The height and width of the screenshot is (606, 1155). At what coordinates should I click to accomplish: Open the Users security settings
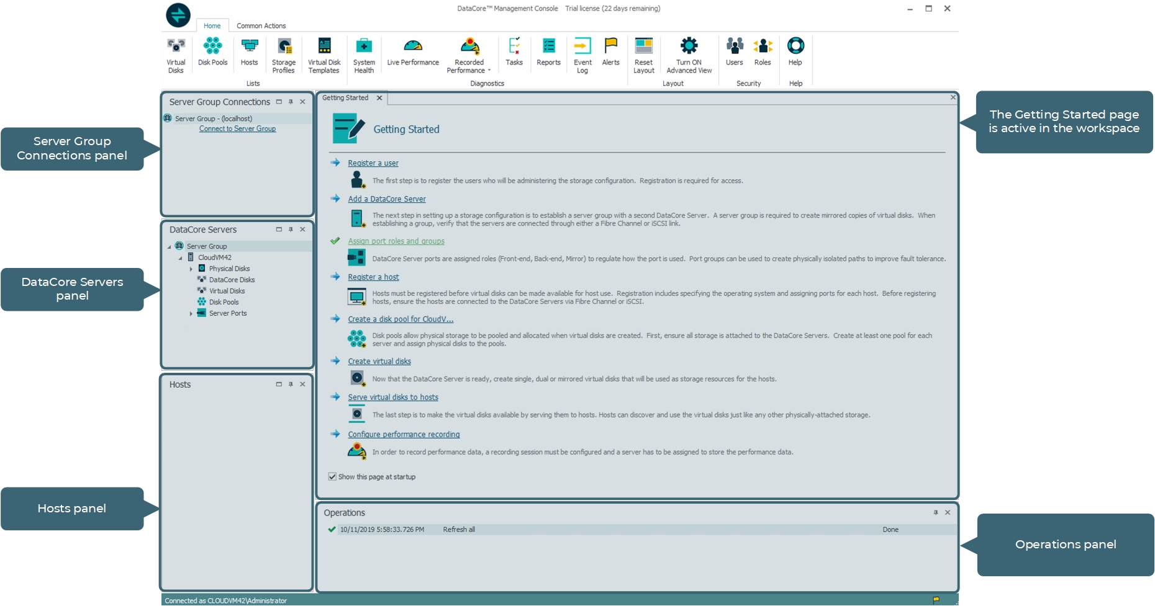[x=734, y=53]
